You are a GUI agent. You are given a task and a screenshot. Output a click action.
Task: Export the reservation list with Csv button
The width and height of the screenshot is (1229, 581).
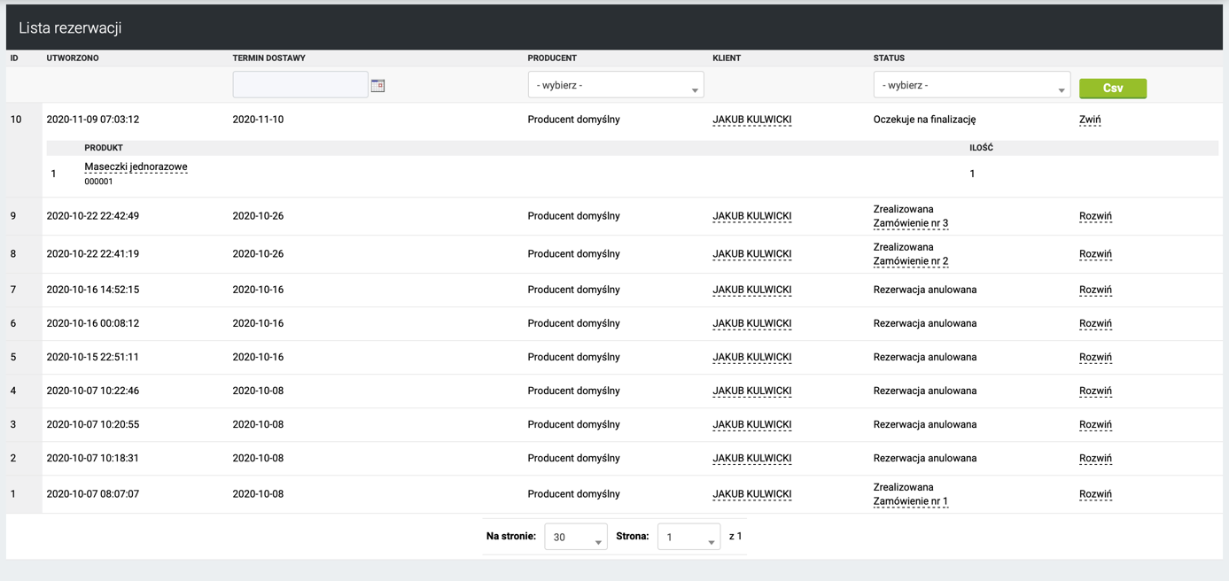pyautogui.click(x=1112, y=89)
